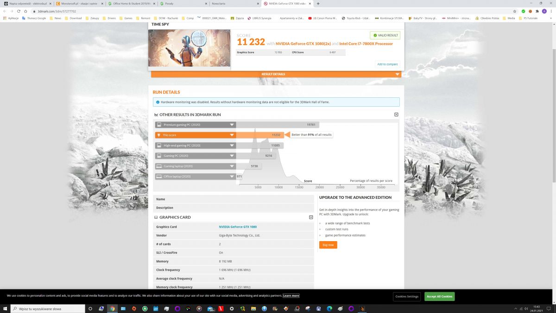This screenshot has height=313, width=556.
Task: Click the Better than 91% of all results label
Action: click(312, 135)
